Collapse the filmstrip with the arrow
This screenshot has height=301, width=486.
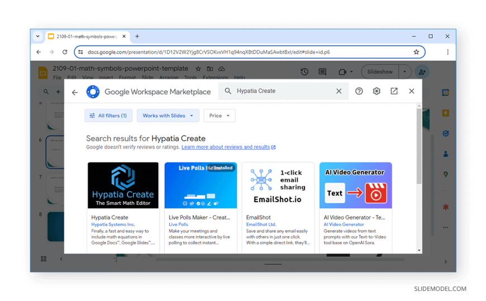tap(61, 259)
